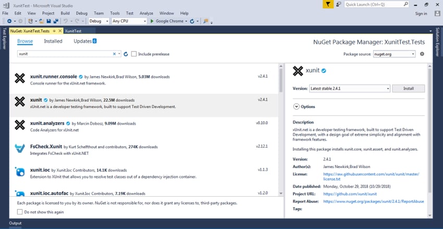Open the Report Abuse nuget.org link
Screen dimensions: 443x229
coord(374,201)
